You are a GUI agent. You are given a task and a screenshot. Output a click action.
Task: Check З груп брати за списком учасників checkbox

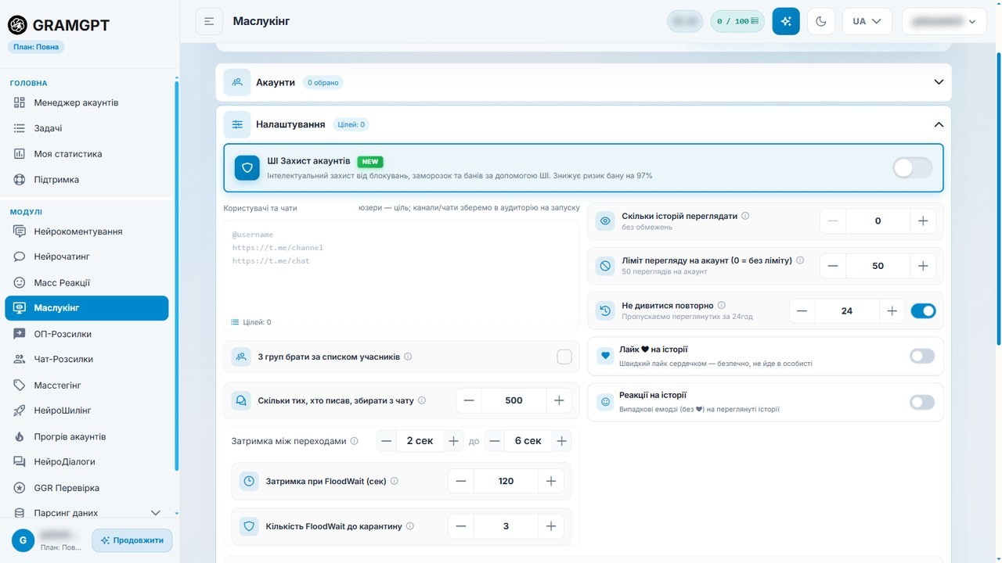click(x=564, y=357)
